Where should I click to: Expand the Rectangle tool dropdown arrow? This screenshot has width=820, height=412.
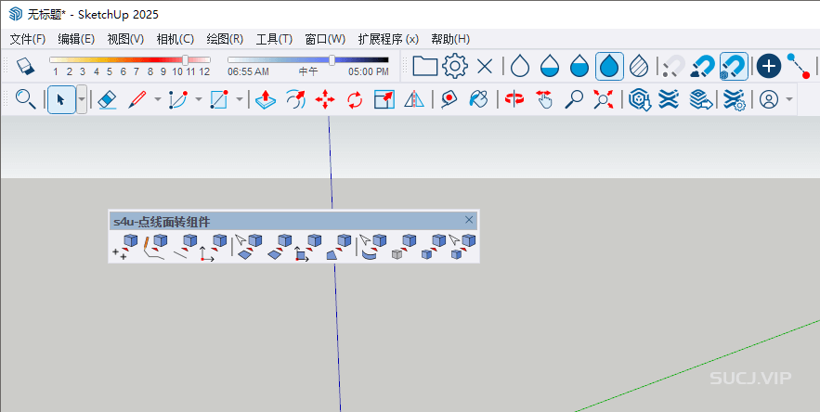[239, 98]
